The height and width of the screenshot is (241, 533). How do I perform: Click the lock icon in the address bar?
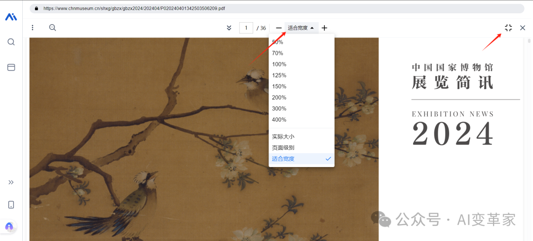37,8
